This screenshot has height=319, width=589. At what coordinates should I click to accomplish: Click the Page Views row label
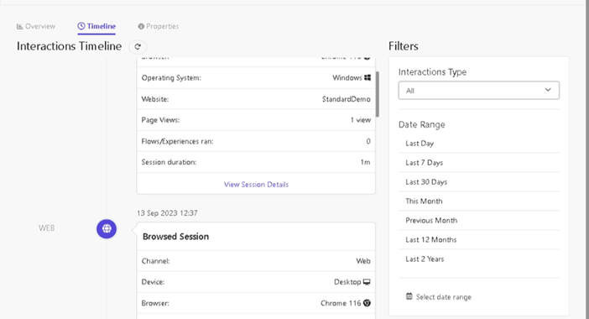point(160,120)
